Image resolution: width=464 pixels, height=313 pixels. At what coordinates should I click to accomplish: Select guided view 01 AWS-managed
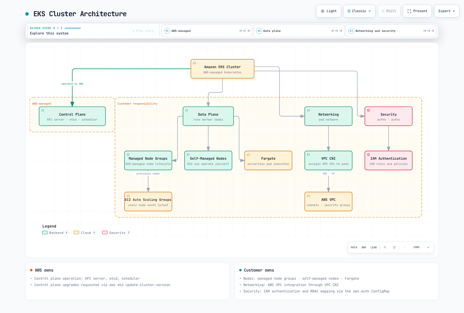click(207, 31)
